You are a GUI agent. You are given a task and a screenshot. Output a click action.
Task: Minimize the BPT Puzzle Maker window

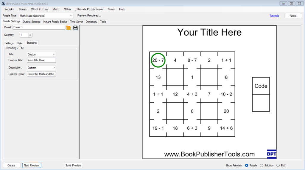(283, 4)
